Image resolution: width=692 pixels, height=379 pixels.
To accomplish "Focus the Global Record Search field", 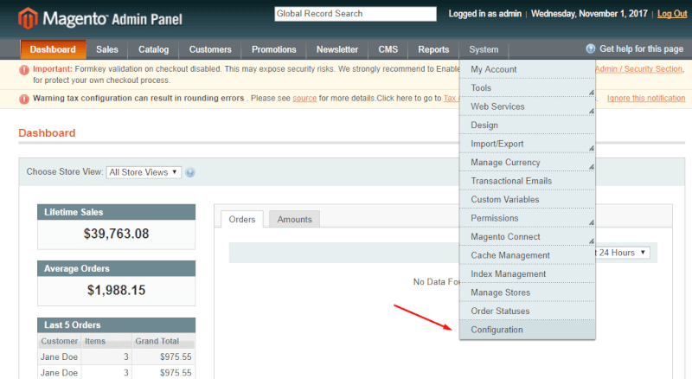I will 356,14.
